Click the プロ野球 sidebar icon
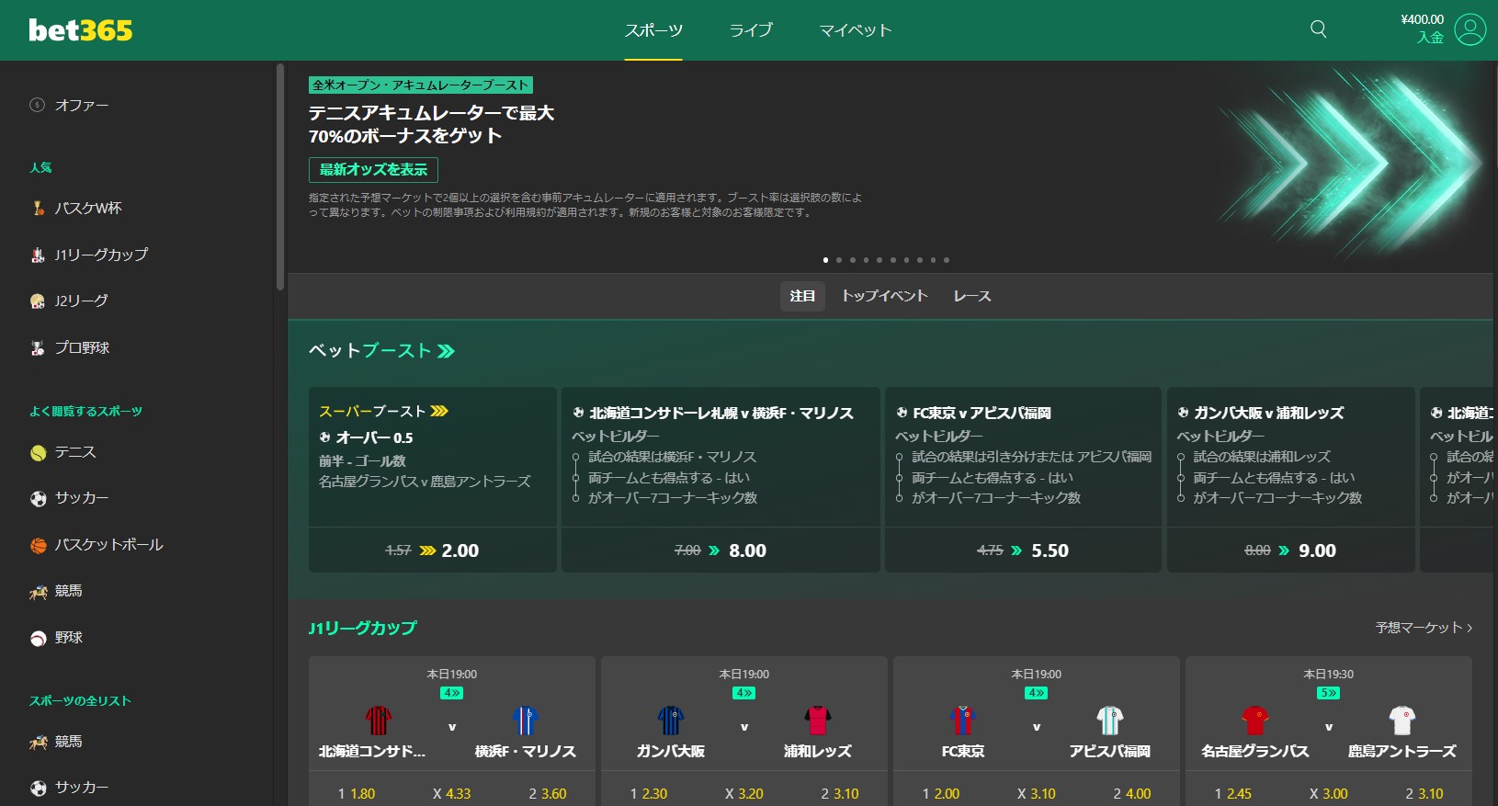Image resolution: width=1498 pixels, height=806 pixels. click(x=38, y=347)
